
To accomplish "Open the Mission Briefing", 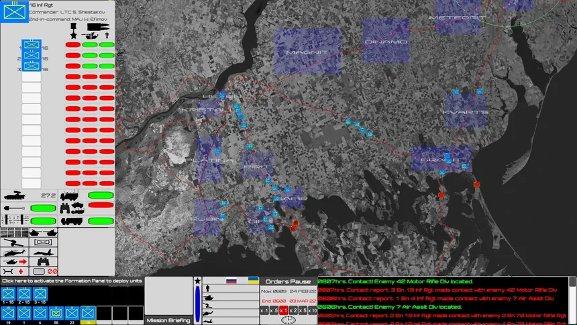I will pos(168,320).
